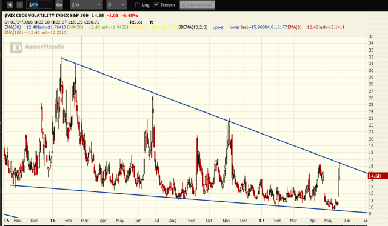Click the date readout 02/24/2016
Screen dimensions: 388x226
tap(22, 22)
